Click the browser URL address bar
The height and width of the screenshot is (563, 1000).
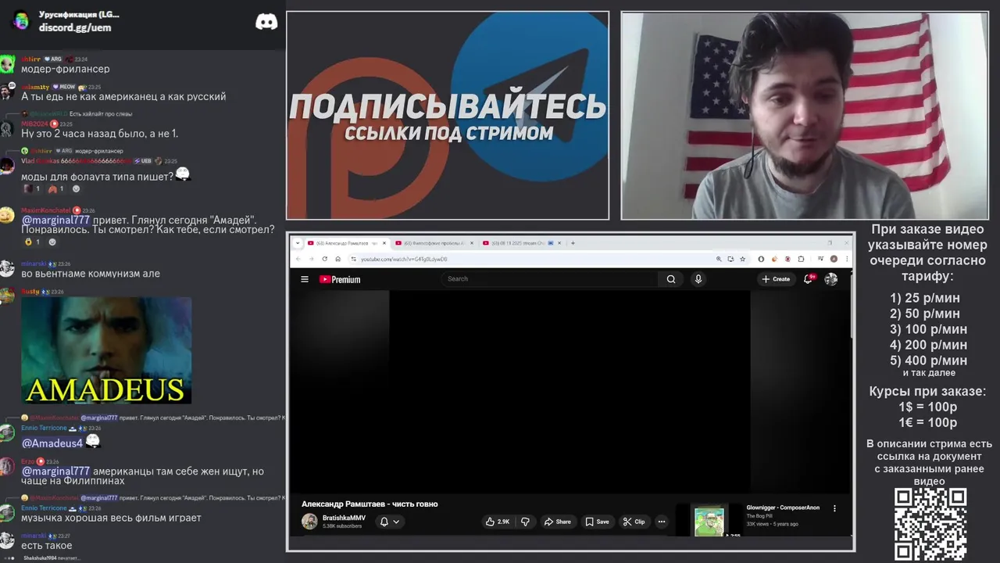click(x=531, y=259)
